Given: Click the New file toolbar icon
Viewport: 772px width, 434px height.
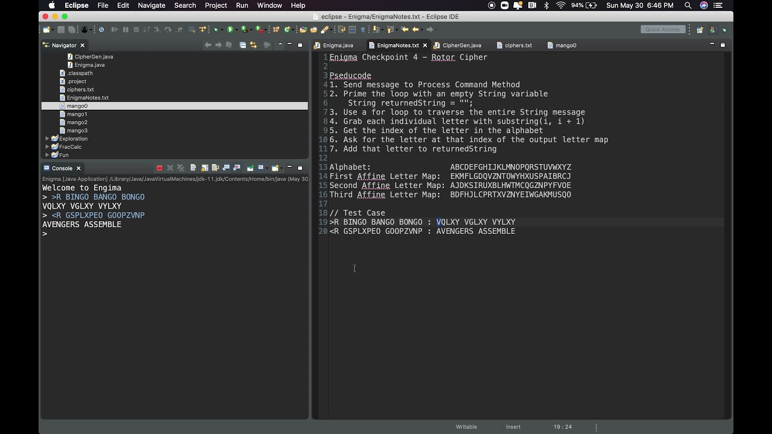Looking at the screenshot, I should 46,30.
